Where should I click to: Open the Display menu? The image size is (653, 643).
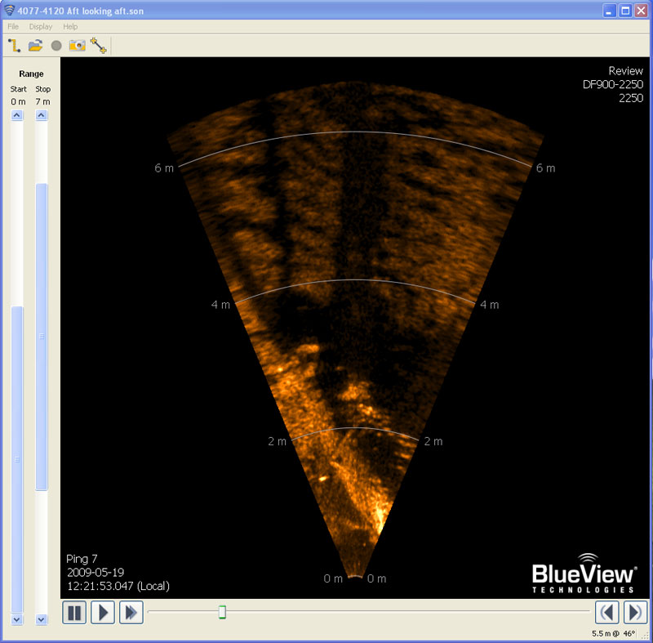coord(41,26)
